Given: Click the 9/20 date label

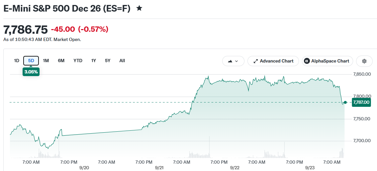Looking at the screenshot, I should click(84, 168).
